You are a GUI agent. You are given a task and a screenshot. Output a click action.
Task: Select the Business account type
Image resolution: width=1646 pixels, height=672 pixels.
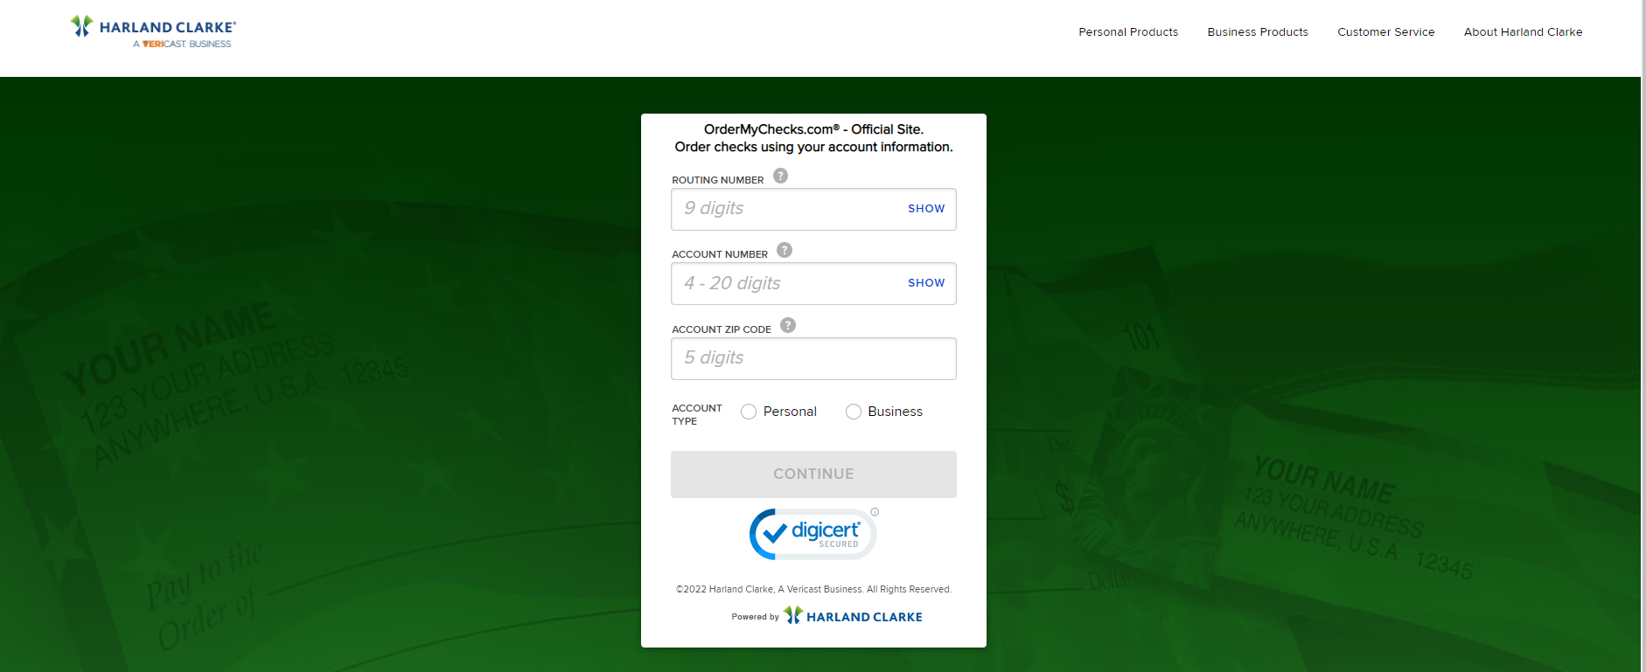(854, 412)
